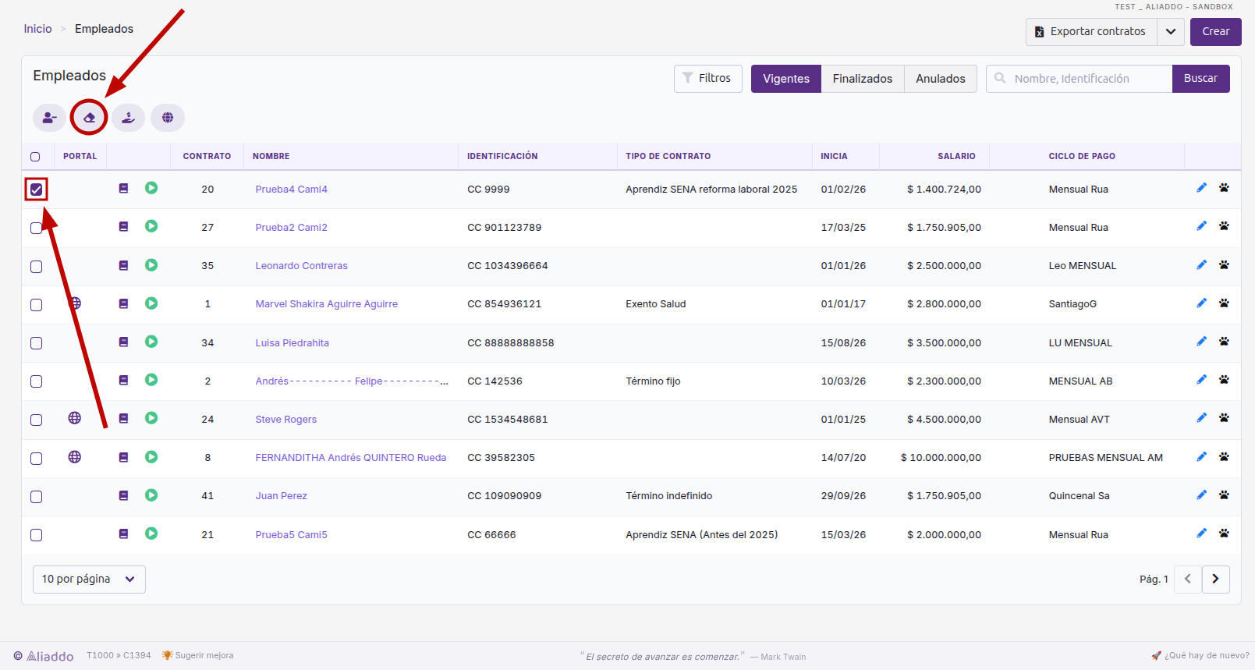Expand the 10 por página selector
The height and width of the screenshot is (670, 1255).
(x=89, y=580)
